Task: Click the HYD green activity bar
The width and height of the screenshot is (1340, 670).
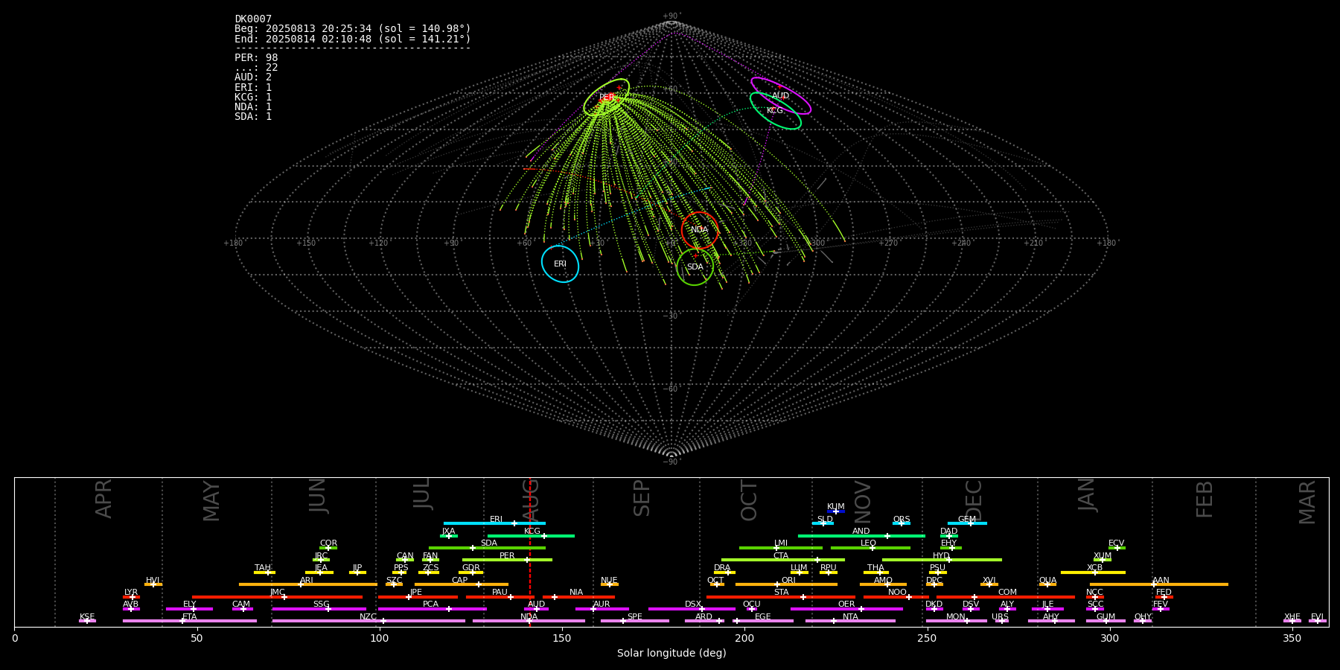Action: point(942,560)
